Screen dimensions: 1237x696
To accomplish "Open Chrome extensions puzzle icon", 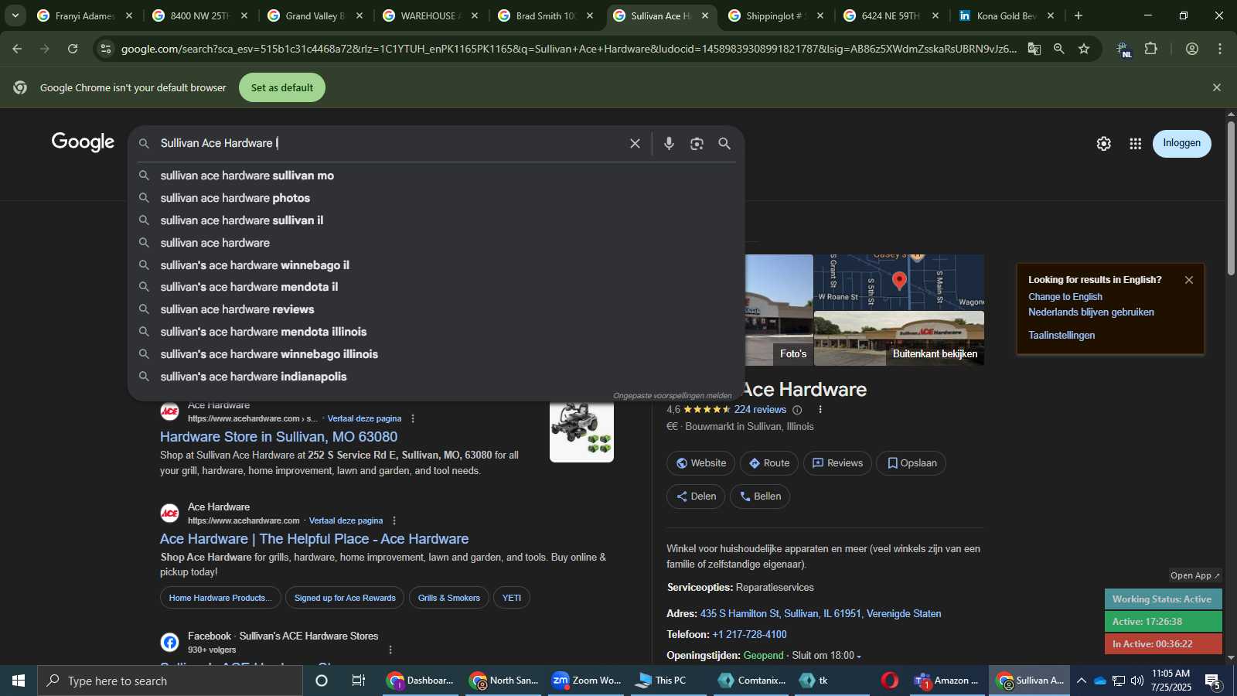I will coord(1151,49).
